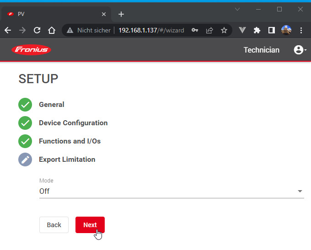Image resolution: width=311 pixels, height=250 pixels.
Task: Toggle the browser side panel
Action: pos(272,30)
